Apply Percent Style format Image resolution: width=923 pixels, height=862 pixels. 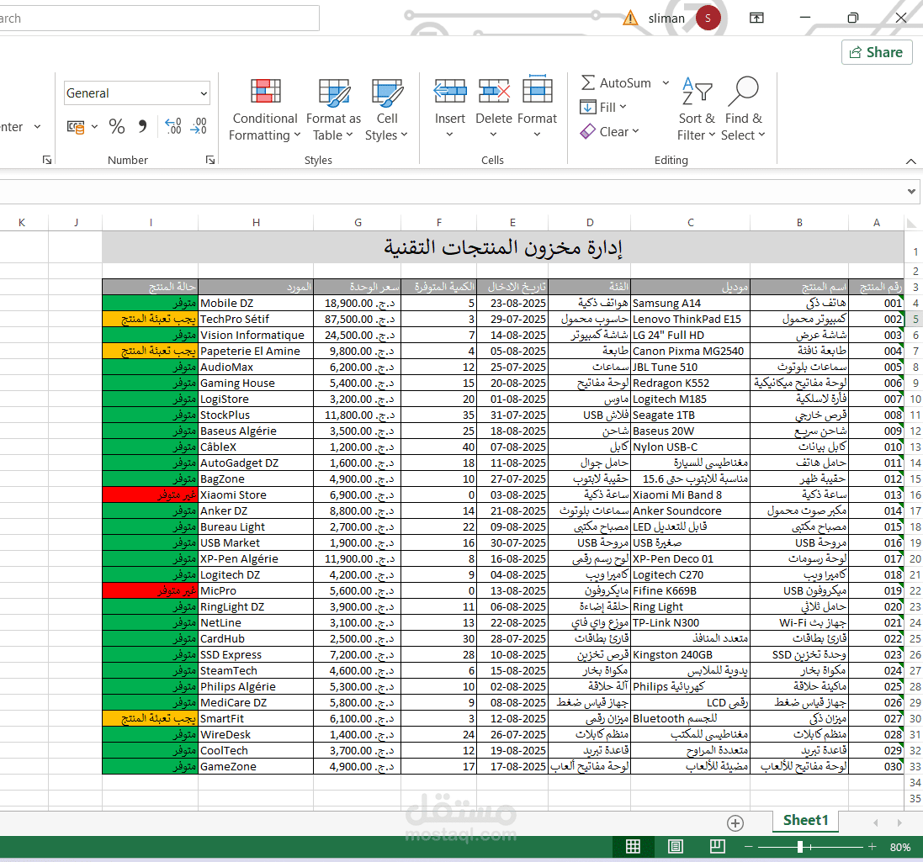point(117,126)
